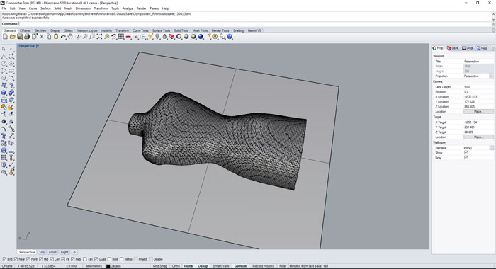The width and height of the screenshot is (496, 269).
Task: Select the Pan hand tool icon
Action: tap(70, 37)
